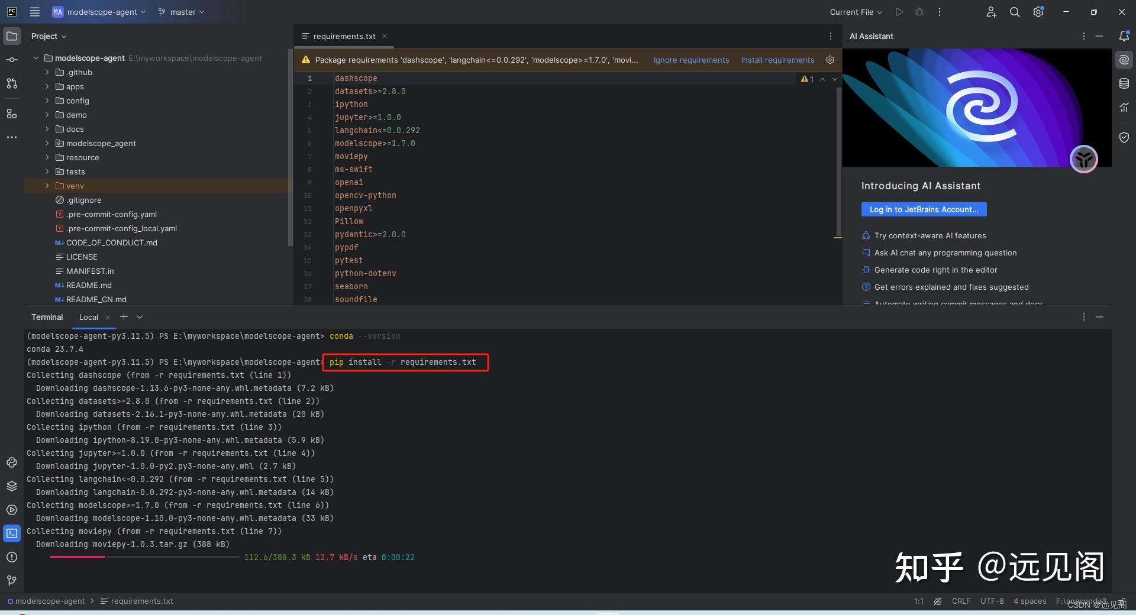This screenshot has width=1136, height=615.
Task: Select the requirements.txt editor tab
Action: point(344,36)
